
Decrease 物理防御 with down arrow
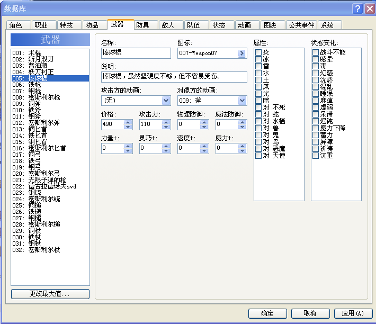click(x=204, y=127)
